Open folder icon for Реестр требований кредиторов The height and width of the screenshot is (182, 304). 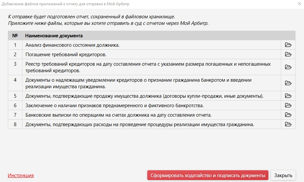click(288, 67)
